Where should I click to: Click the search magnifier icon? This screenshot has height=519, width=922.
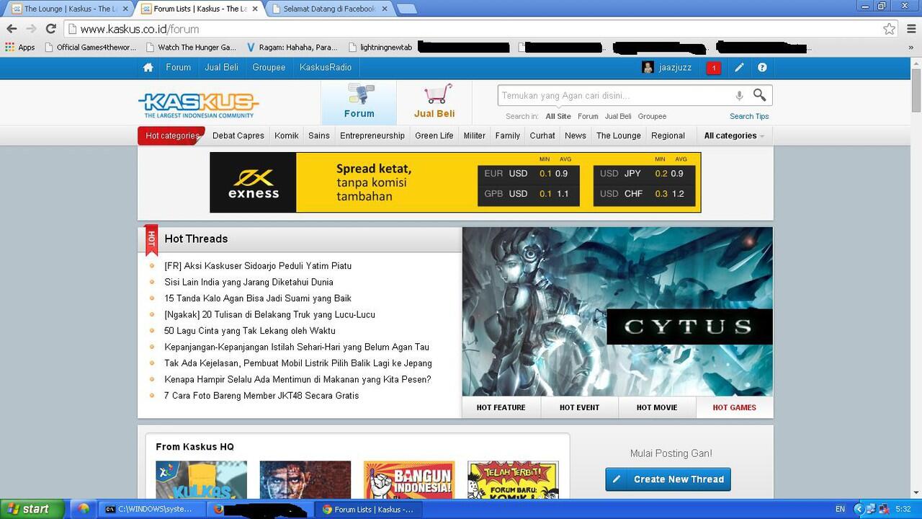click(759, 95)
